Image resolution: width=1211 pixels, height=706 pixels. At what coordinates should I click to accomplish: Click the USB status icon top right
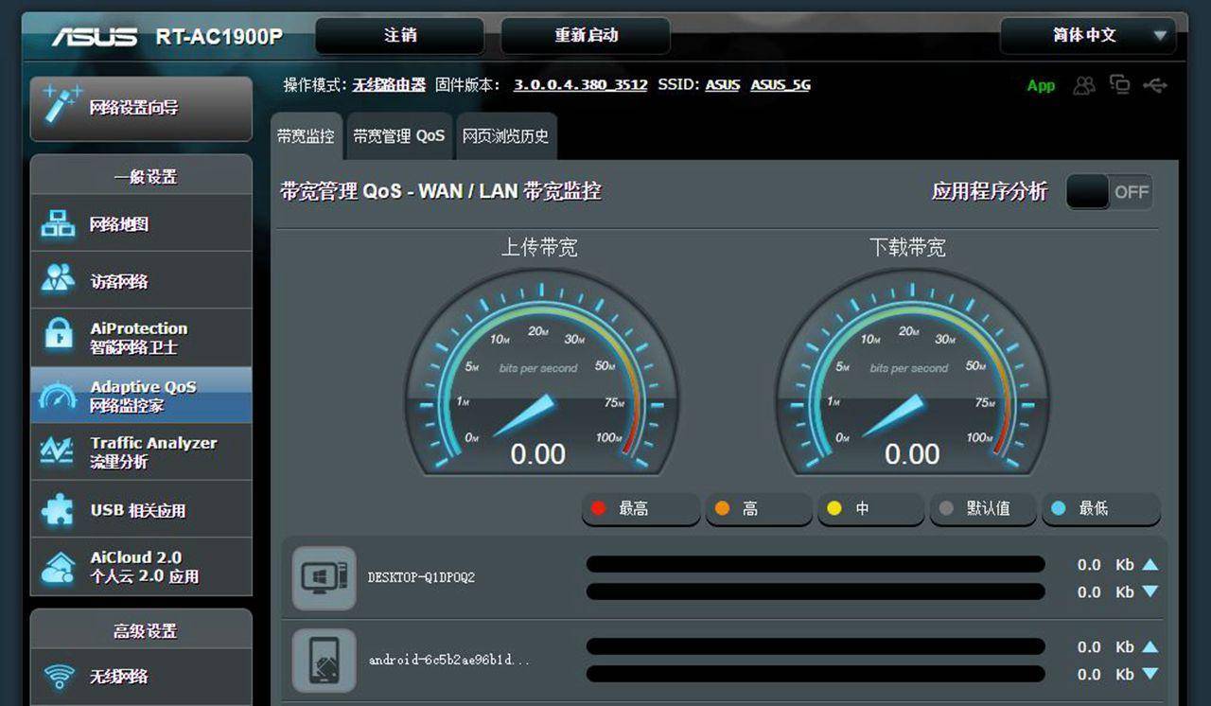(1156, 85)
